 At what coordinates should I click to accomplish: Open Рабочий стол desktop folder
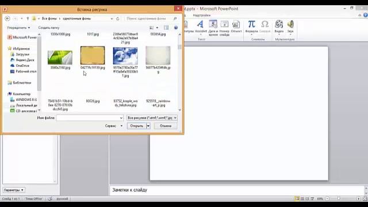[x=24, y=71]
